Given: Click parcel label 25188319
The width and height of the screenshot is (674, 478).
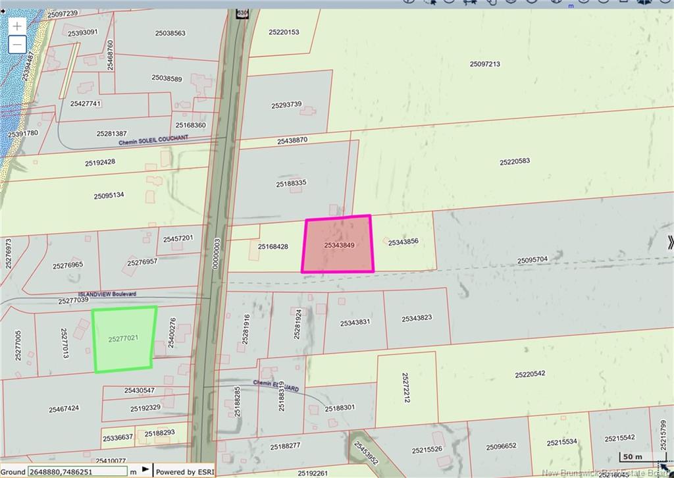Looking at the screenshot, I should point(282,396).
